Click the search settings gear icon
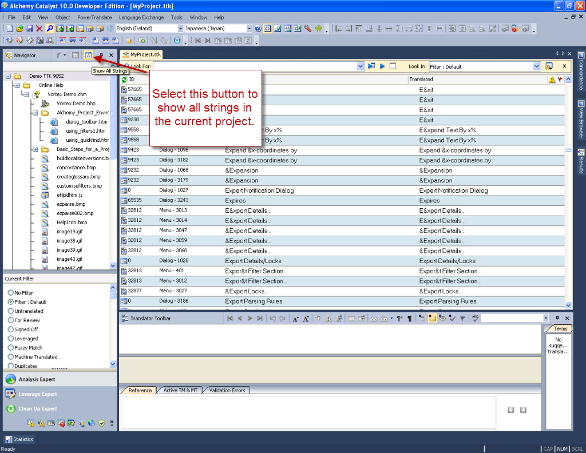This screenshot has height=453, width=586. (x=549, y=66)
